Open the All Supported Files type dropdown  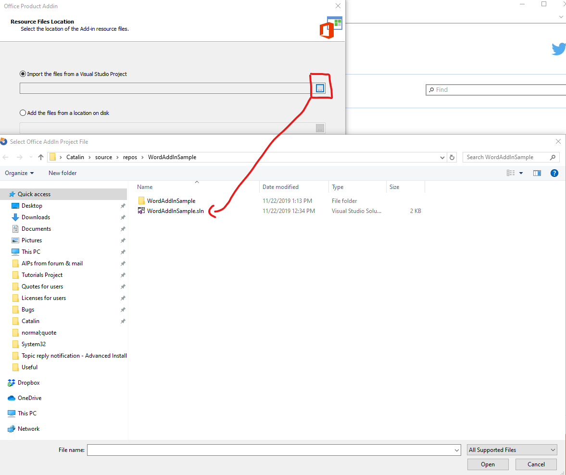tap(512, 450)
